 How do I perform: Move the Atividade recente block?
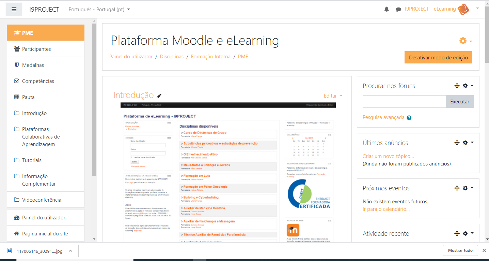pyautogui.click(x=457, y=233)
